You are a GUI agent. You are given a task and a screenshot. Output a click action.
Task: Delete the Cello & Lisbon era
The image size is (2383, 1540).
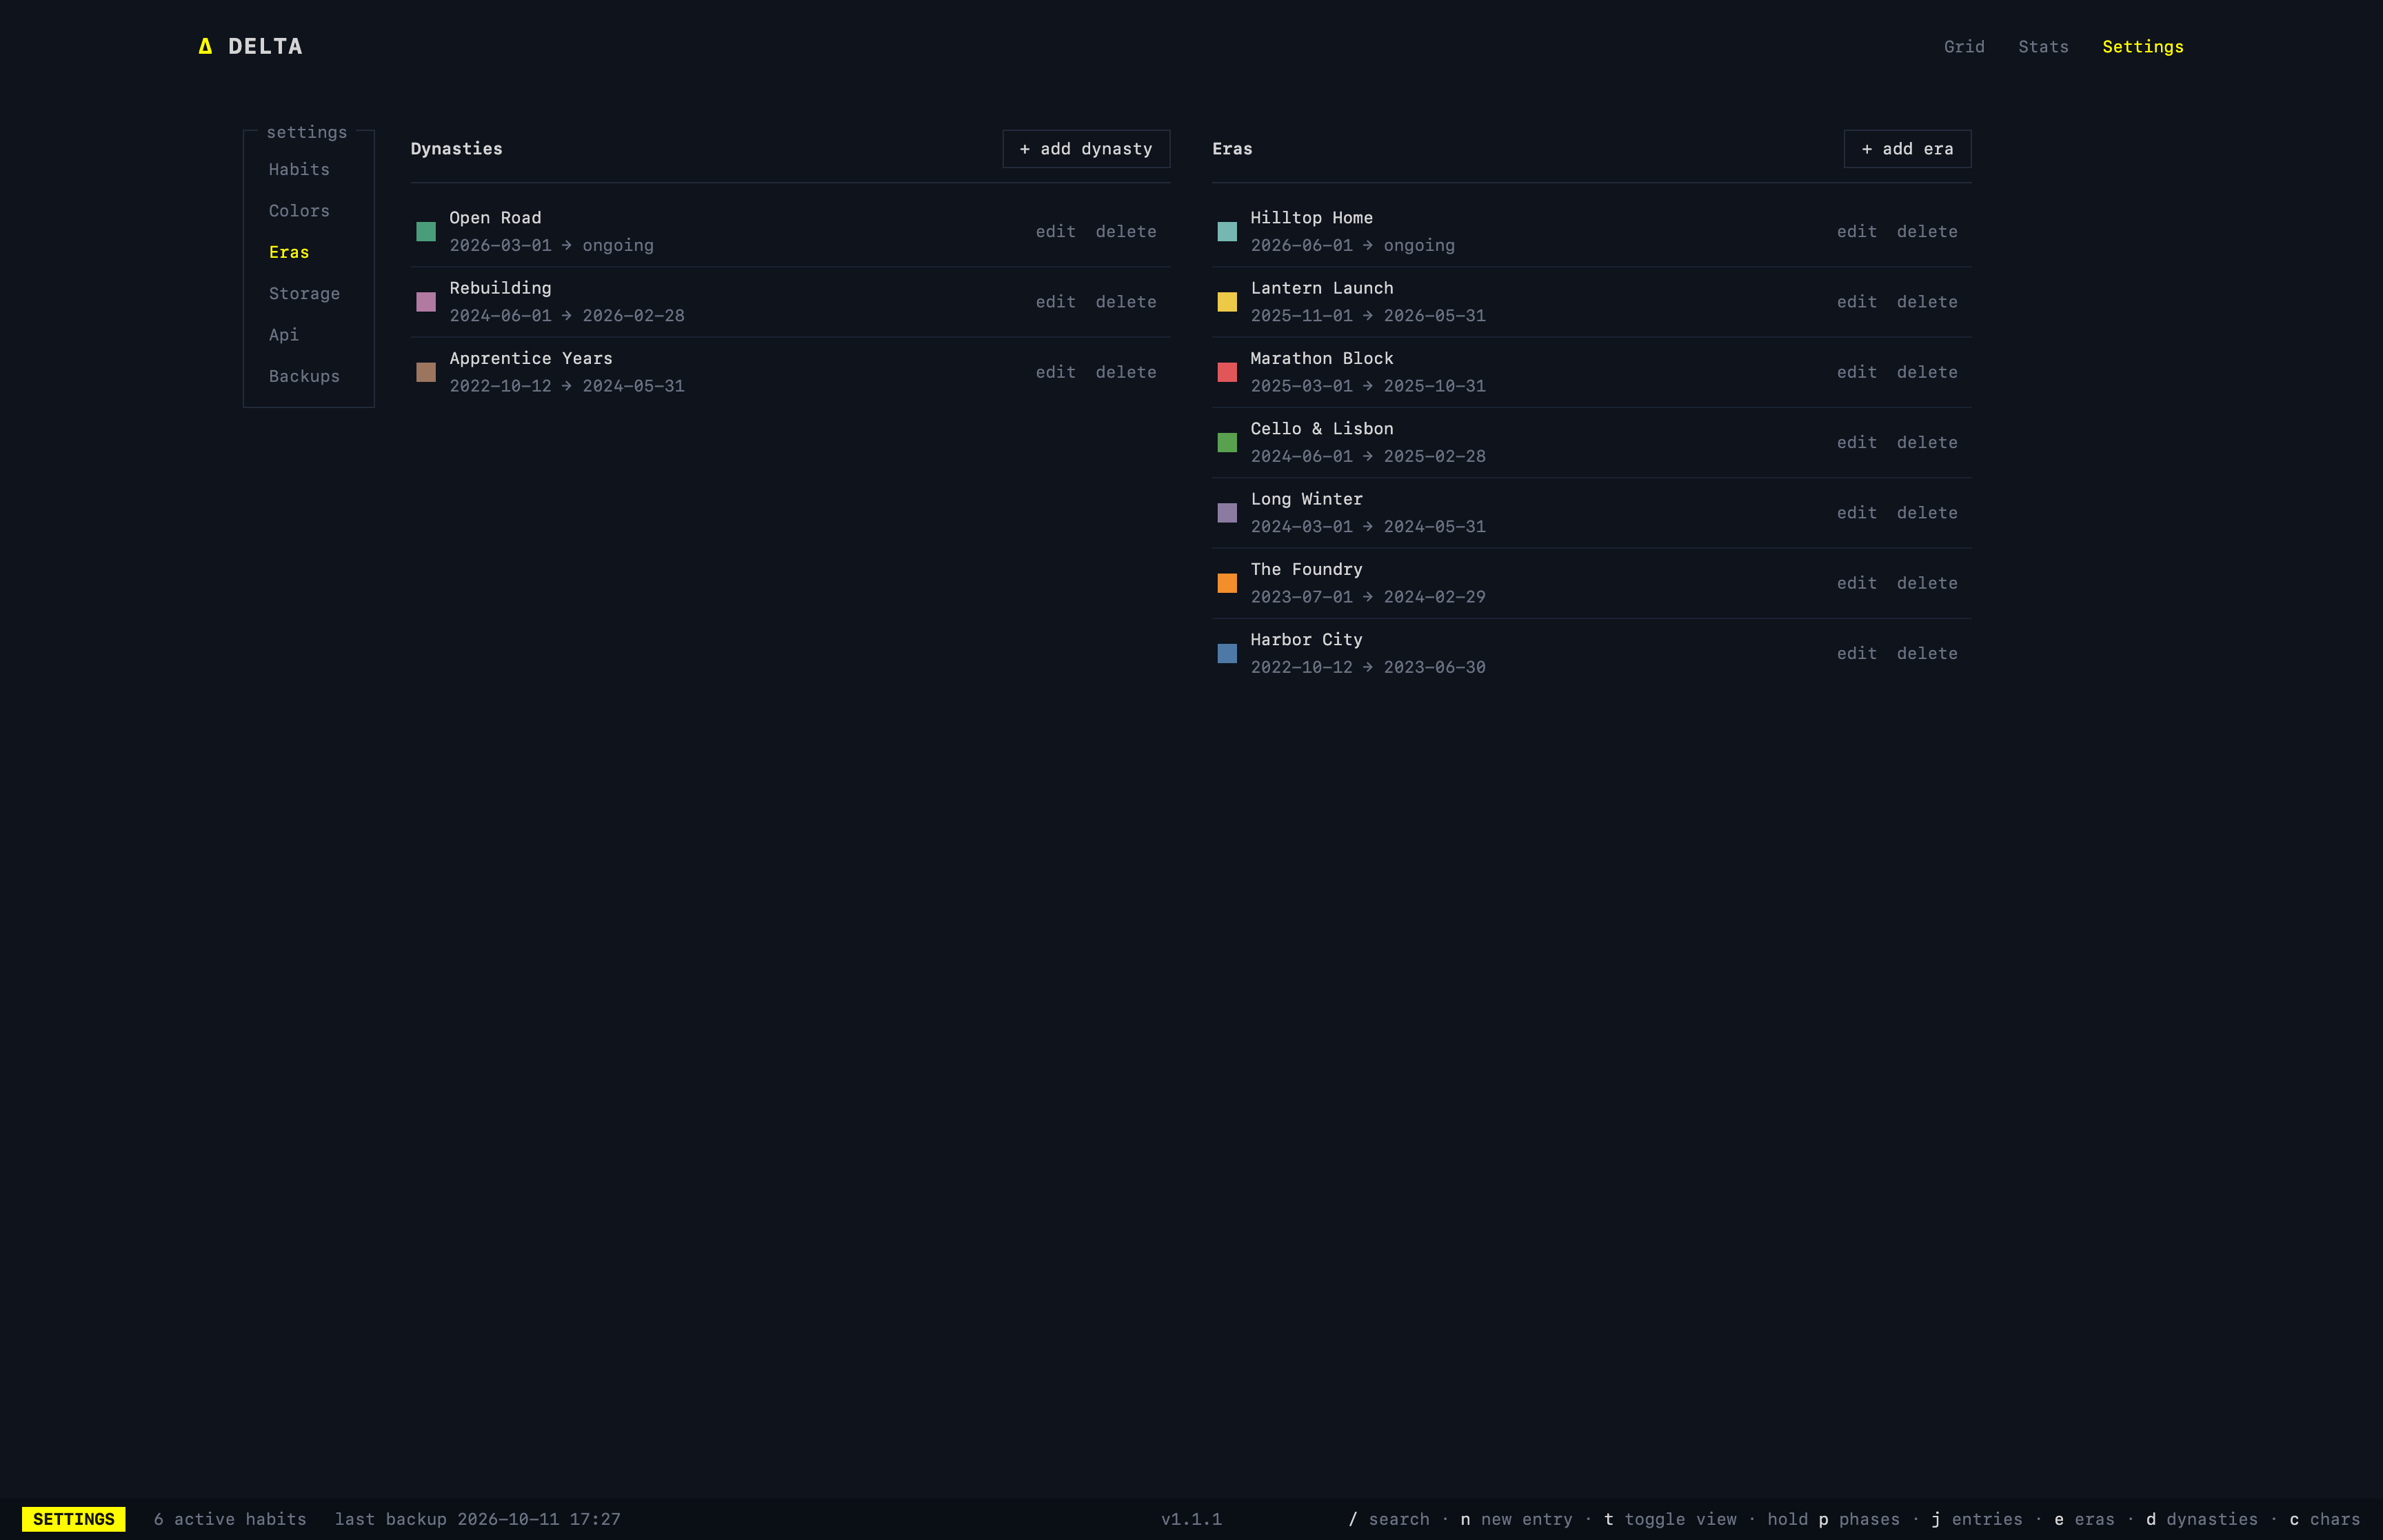click(1927, 443)
